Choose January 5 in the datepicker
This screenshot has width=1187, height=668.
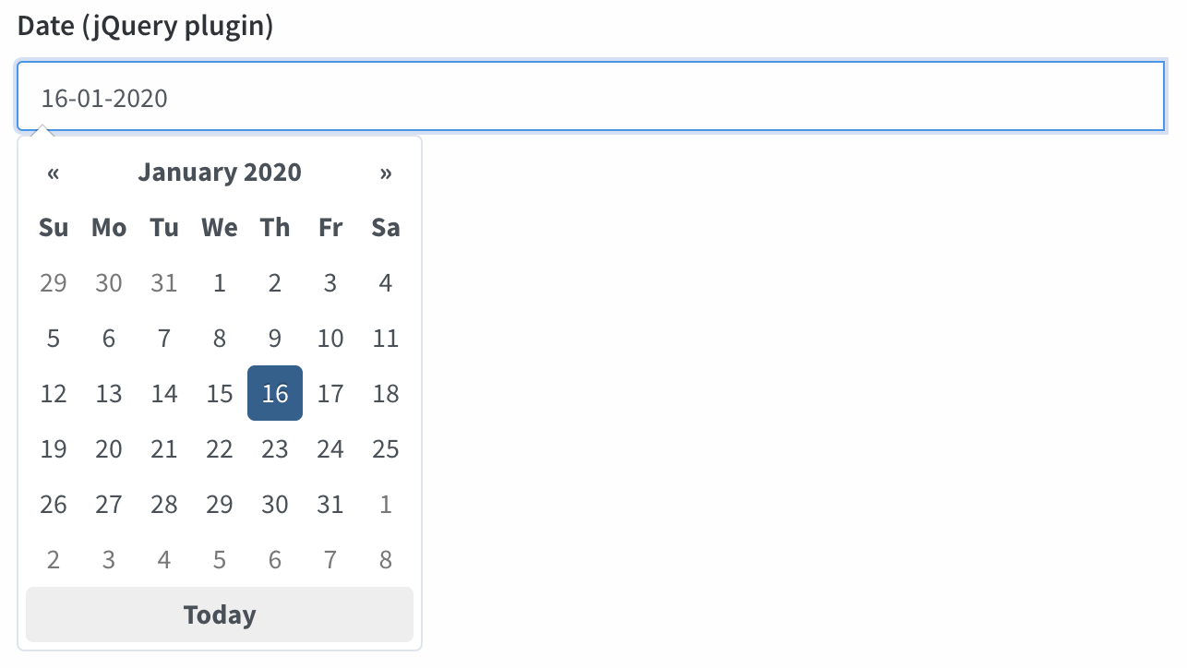click(x=54, y=338)
